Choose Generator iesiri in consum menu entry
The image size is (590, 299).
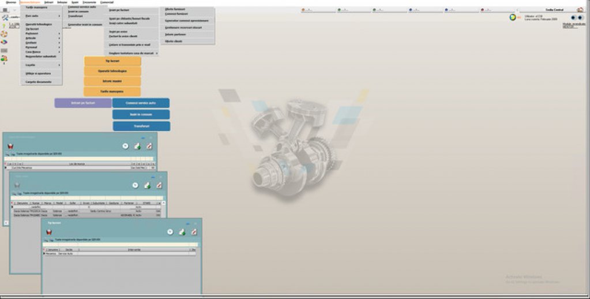click(x=85, y=24)
